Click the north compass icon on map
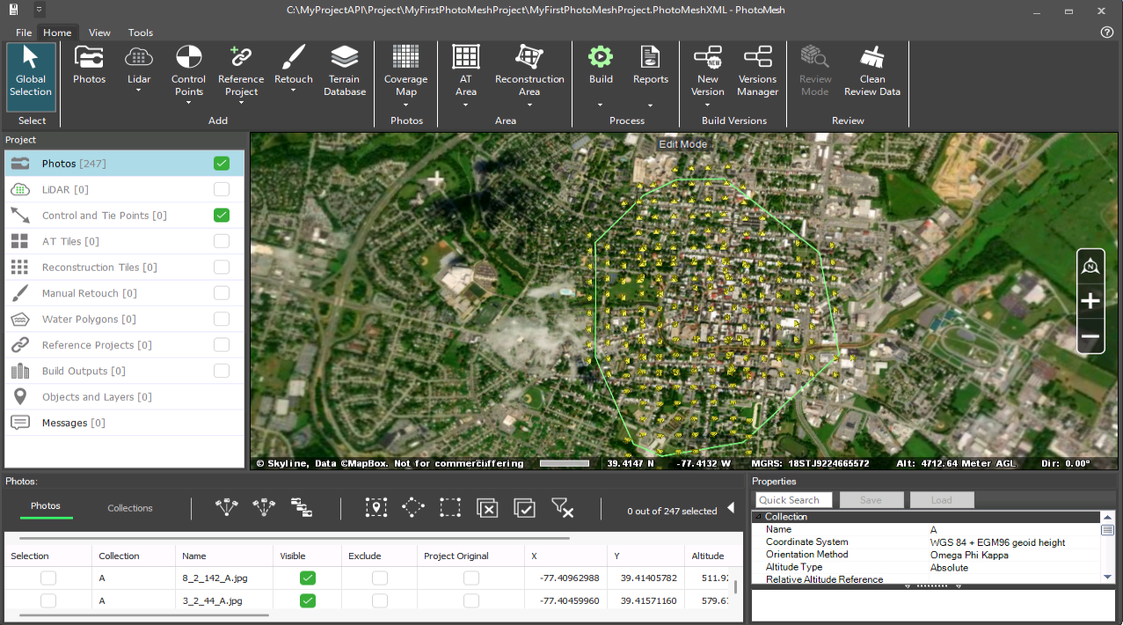Image resolution: width=1123 pixels, height=625 pixels. [x=1090, y=266]
